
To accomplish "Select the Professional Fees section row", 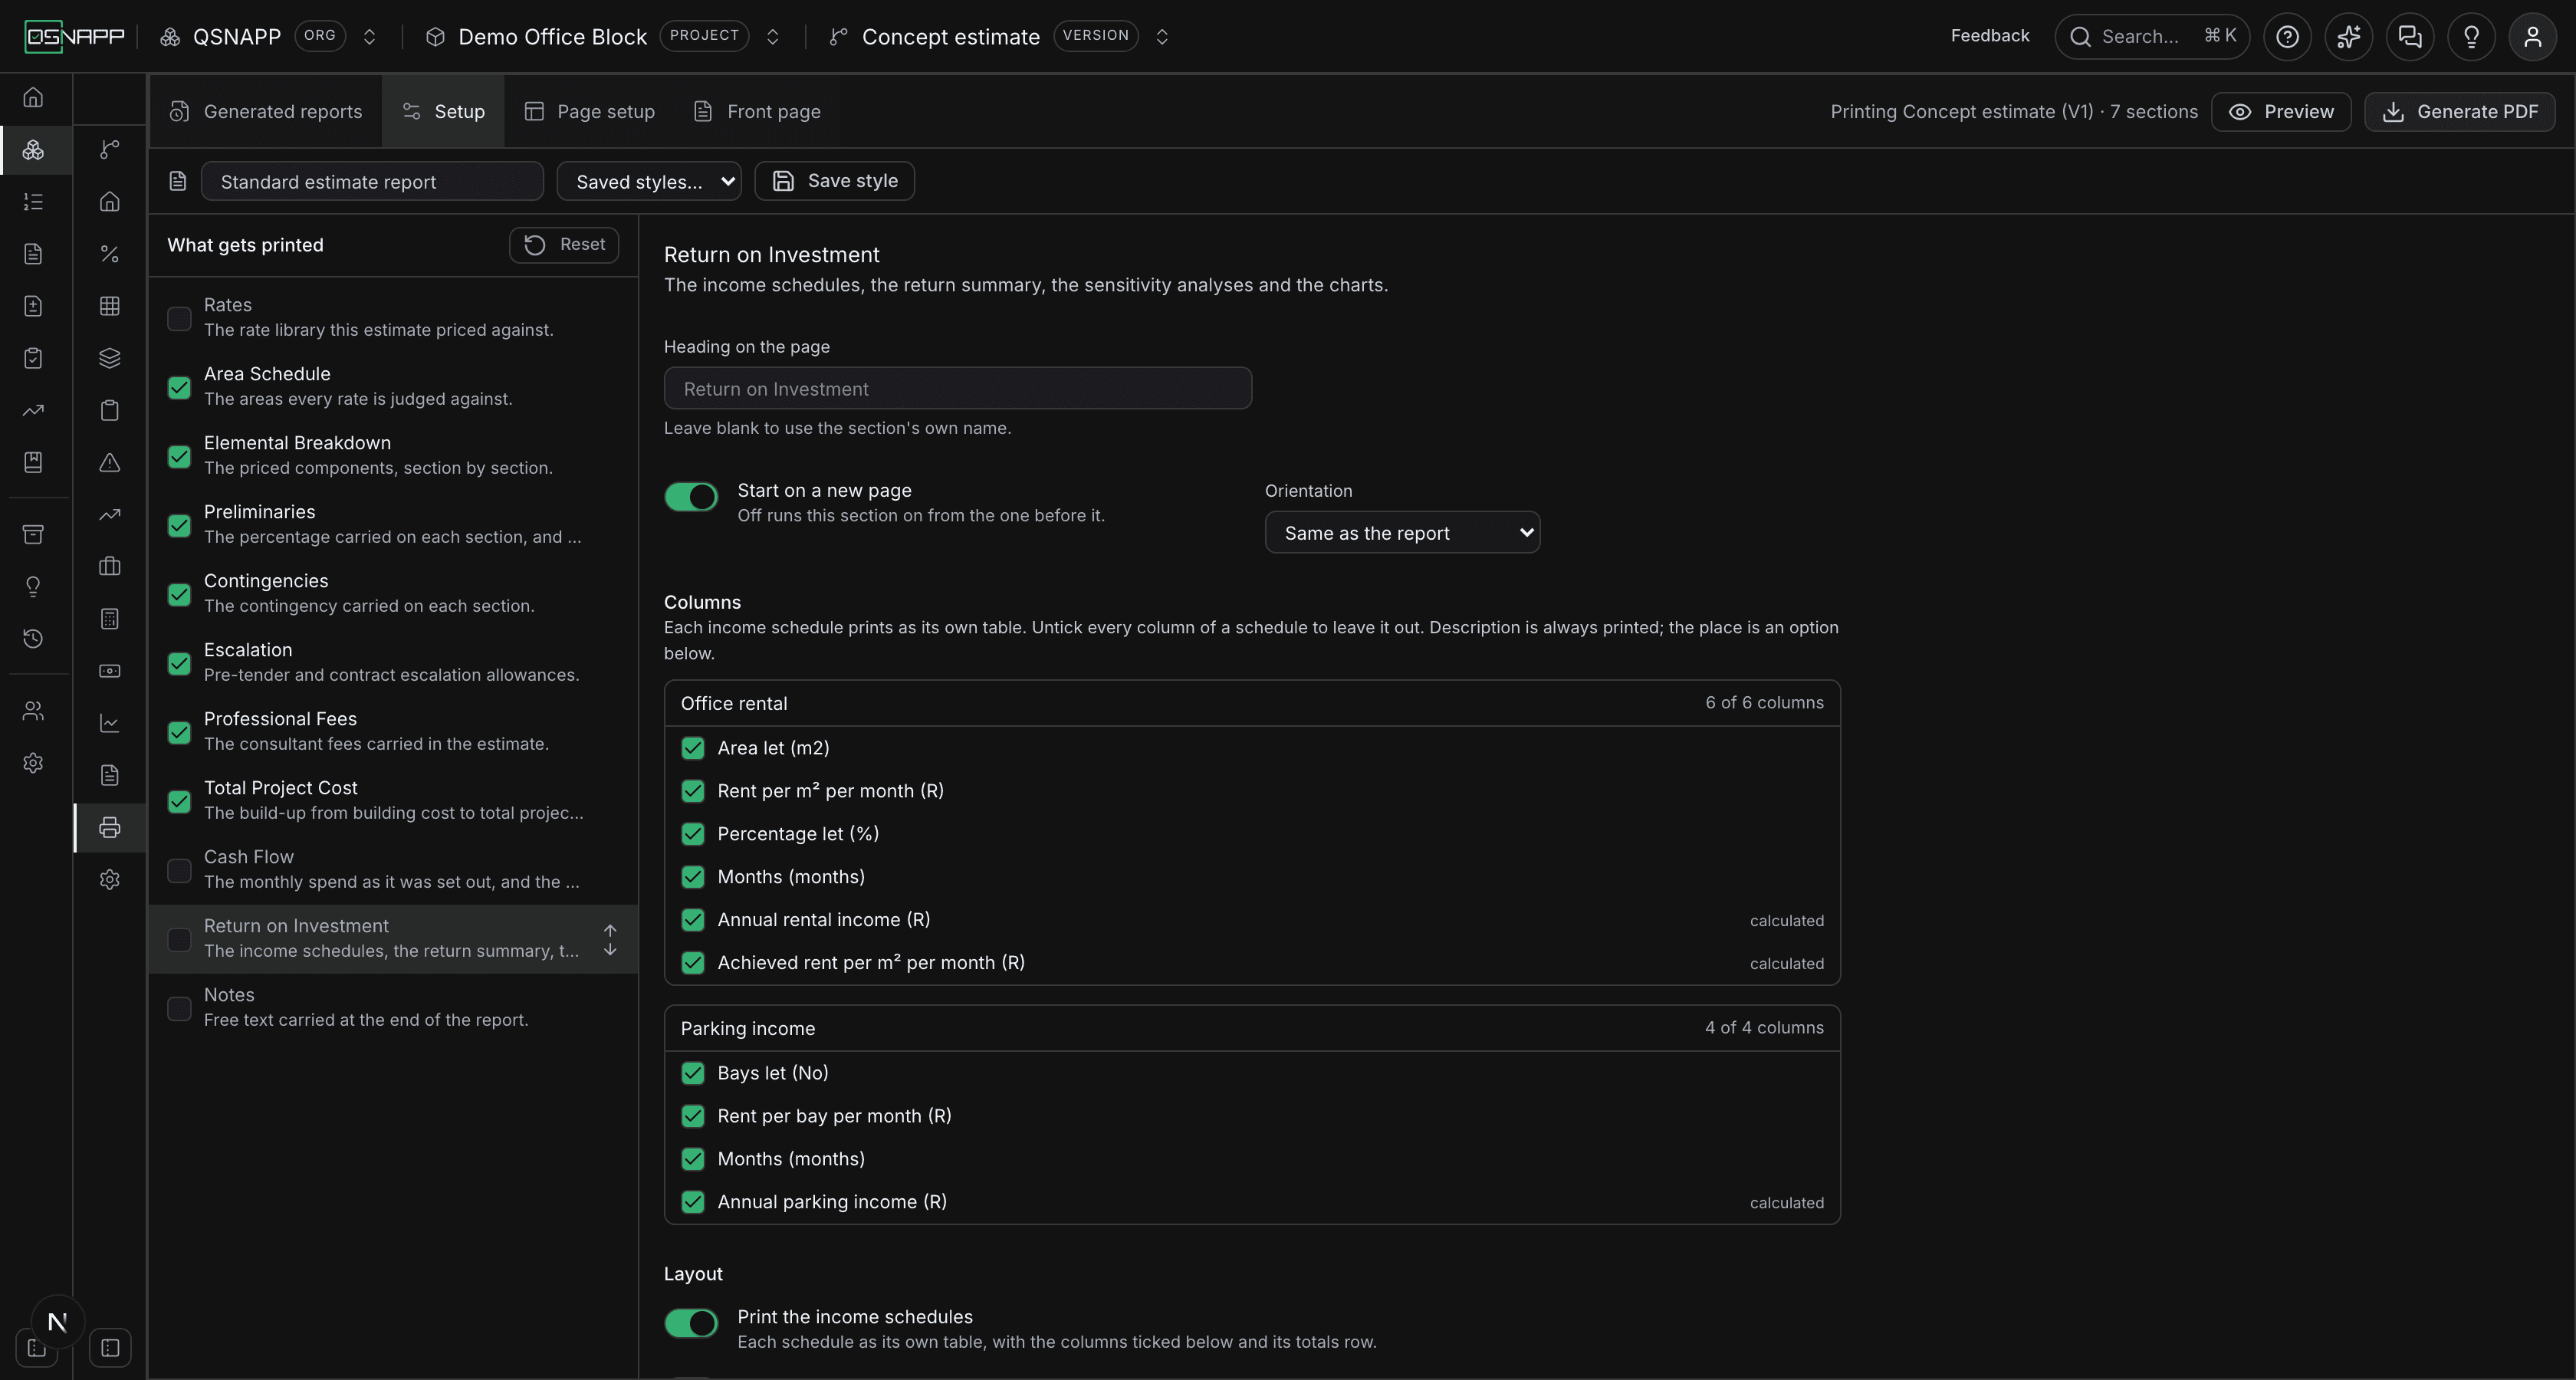I will (393, 731).
